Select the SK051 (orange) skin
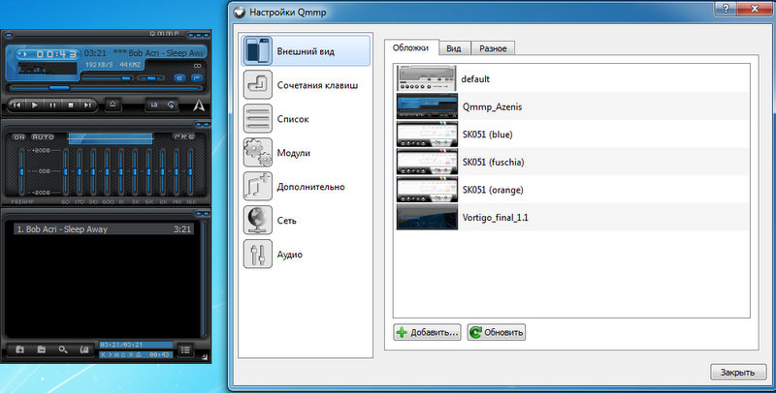 [x=572, y=190]
